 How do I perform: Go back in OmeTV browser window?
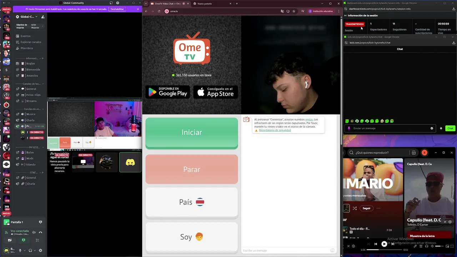coord(146,11)
